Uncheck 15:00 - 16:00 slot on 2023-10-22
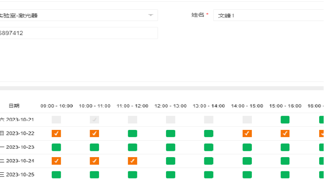This screenshot has width=324, height=184. (x=285, y=133)
